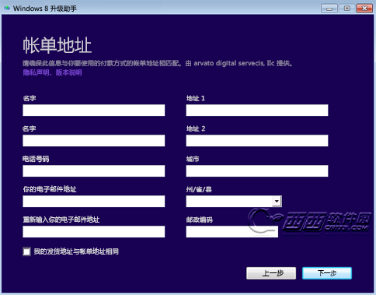The width and height of the screenshot is (376, 295).
Task: Focus the 名字 field beside 地址 2
Action: point(94,141)
